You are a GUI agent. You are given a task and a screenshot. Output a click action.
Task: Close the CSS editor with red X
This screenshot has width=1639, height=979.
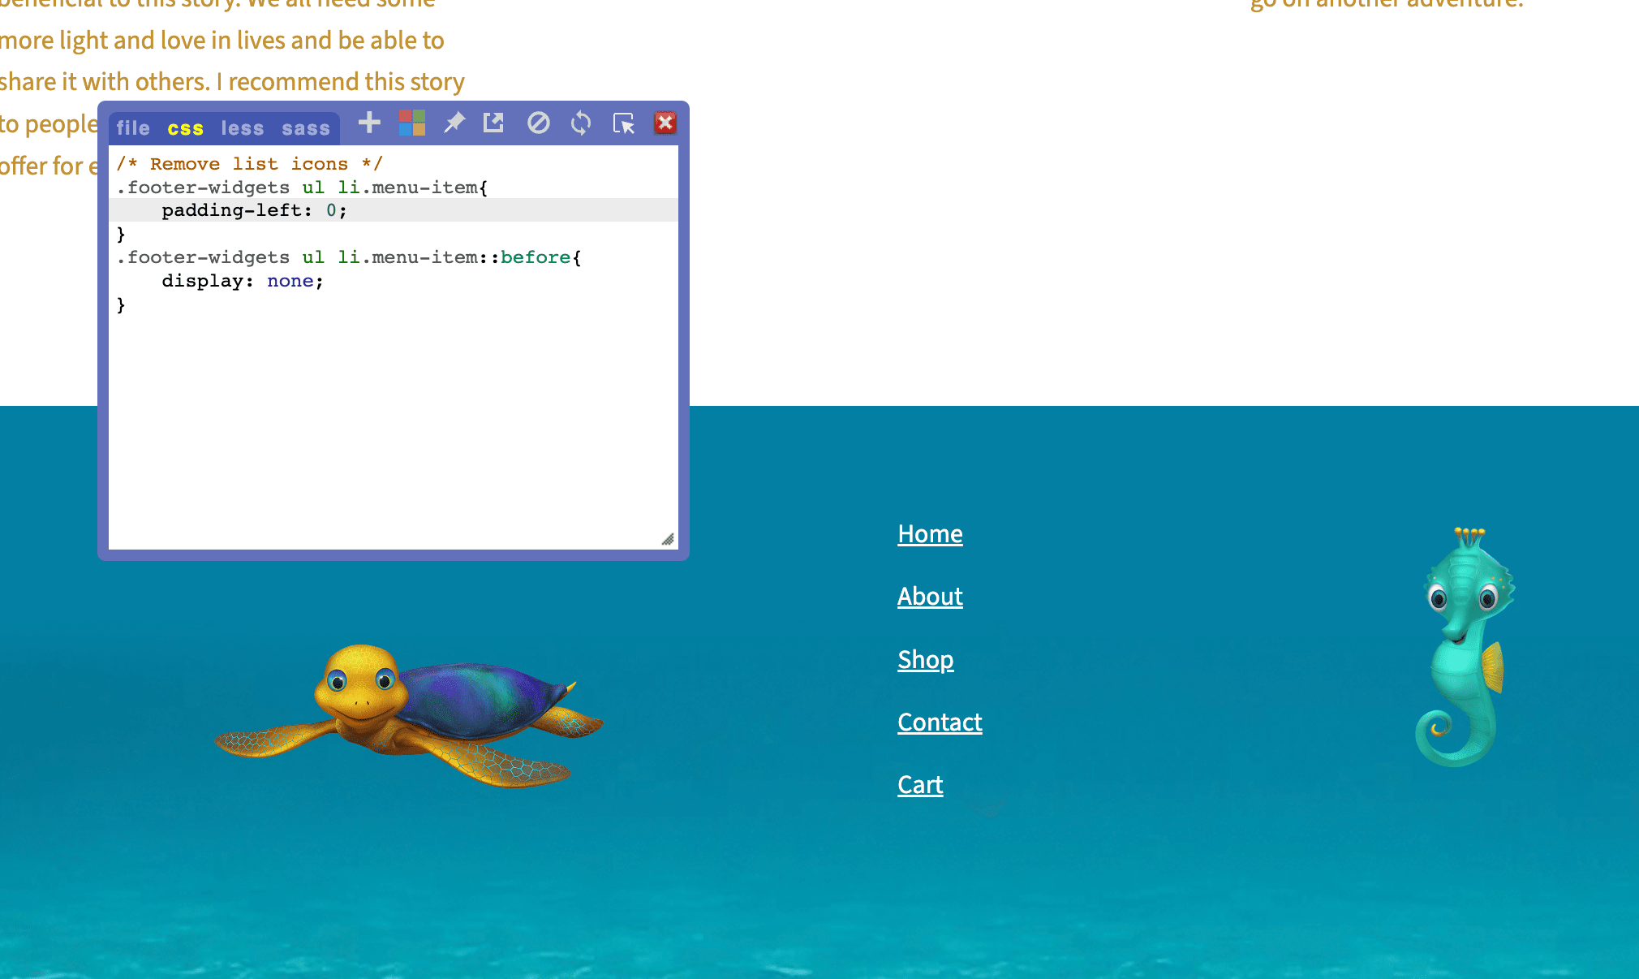tap(665, 123)
